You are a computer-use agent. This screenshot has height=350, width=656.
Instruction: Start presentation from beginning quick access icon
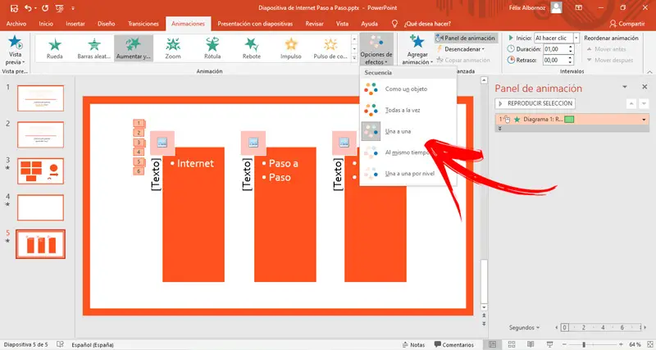59,8
